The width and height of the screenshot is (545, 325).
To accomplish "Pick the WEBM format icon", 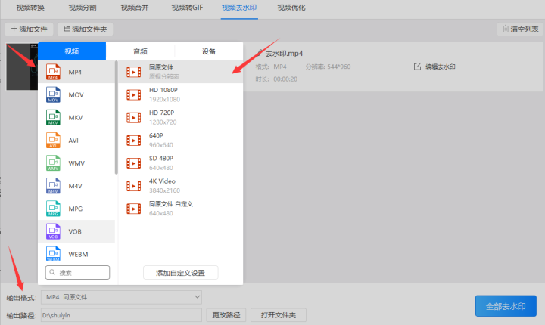I will 53,253.
